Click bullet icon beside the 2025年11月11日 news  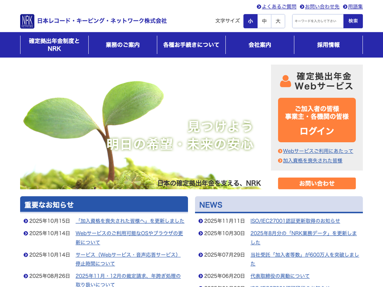click(x=200, y=221)
